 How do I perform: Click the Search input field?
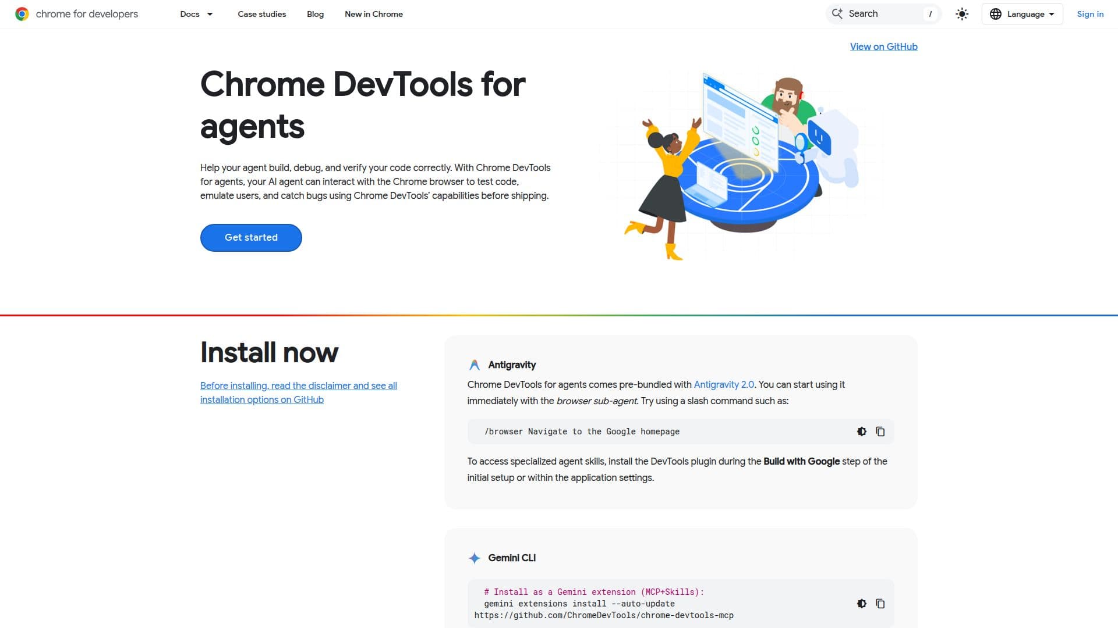click(x=883, y=14)
